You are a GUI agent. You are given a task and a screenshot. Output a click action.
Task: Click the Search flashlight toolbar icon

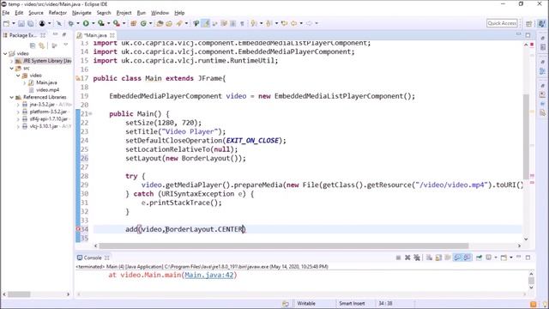(x=179, y=23)
